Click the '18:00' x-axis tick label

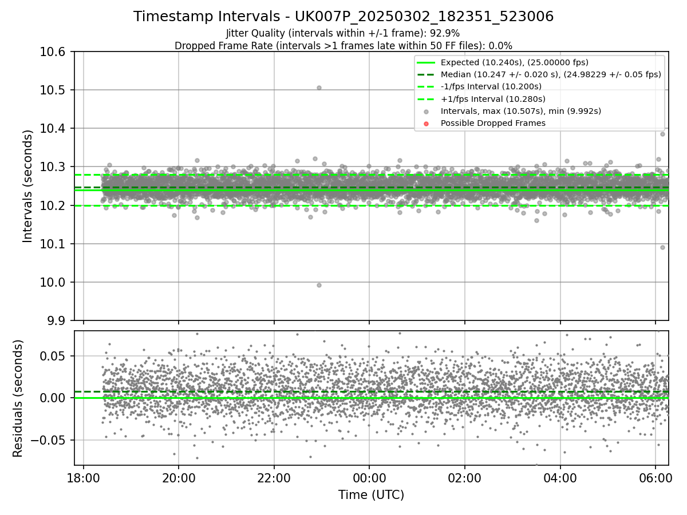[84, 478]
